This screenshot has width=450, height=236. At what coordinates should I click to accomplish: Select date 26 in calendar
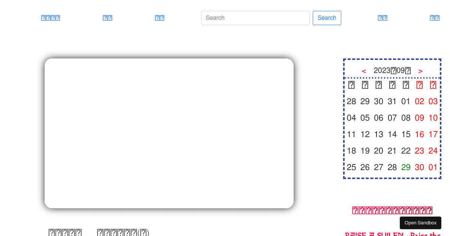click(365, 167)
